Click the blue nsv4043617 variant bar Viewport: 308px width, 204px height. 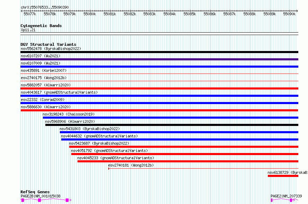[x=159, y=96]
